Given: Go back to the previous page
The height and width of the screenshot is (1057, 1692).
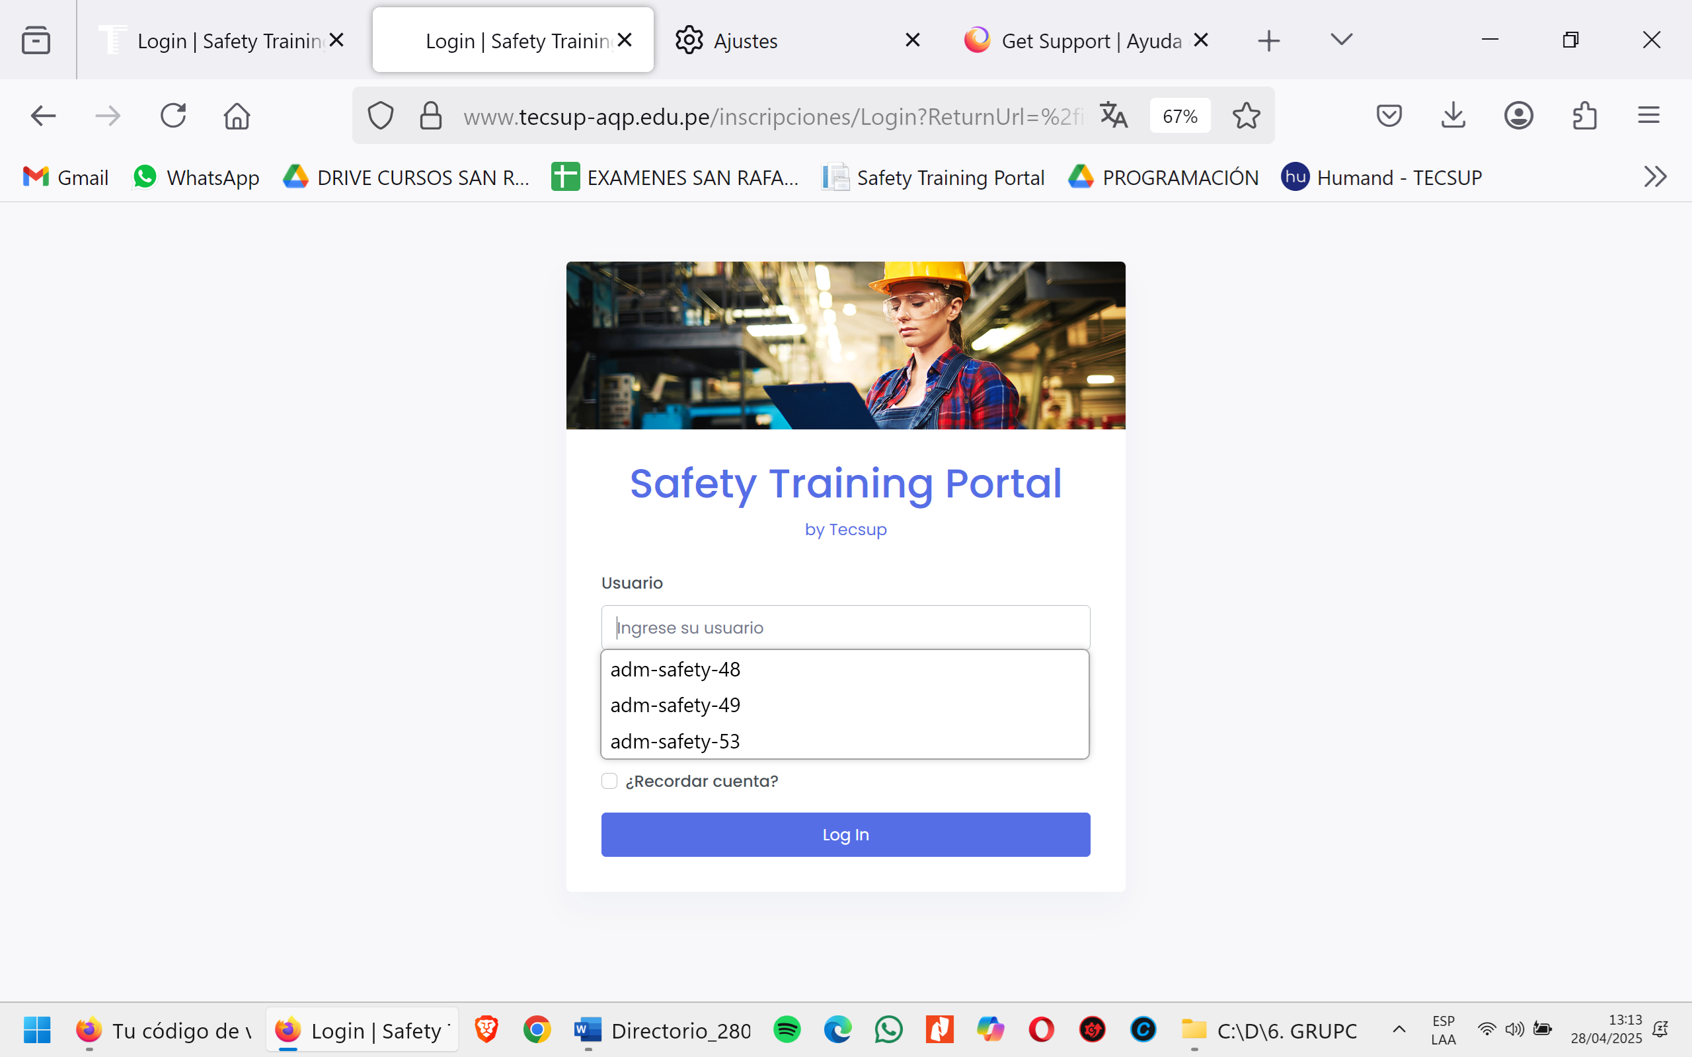Looking at the screenshot, I should (x=44, y=116).
